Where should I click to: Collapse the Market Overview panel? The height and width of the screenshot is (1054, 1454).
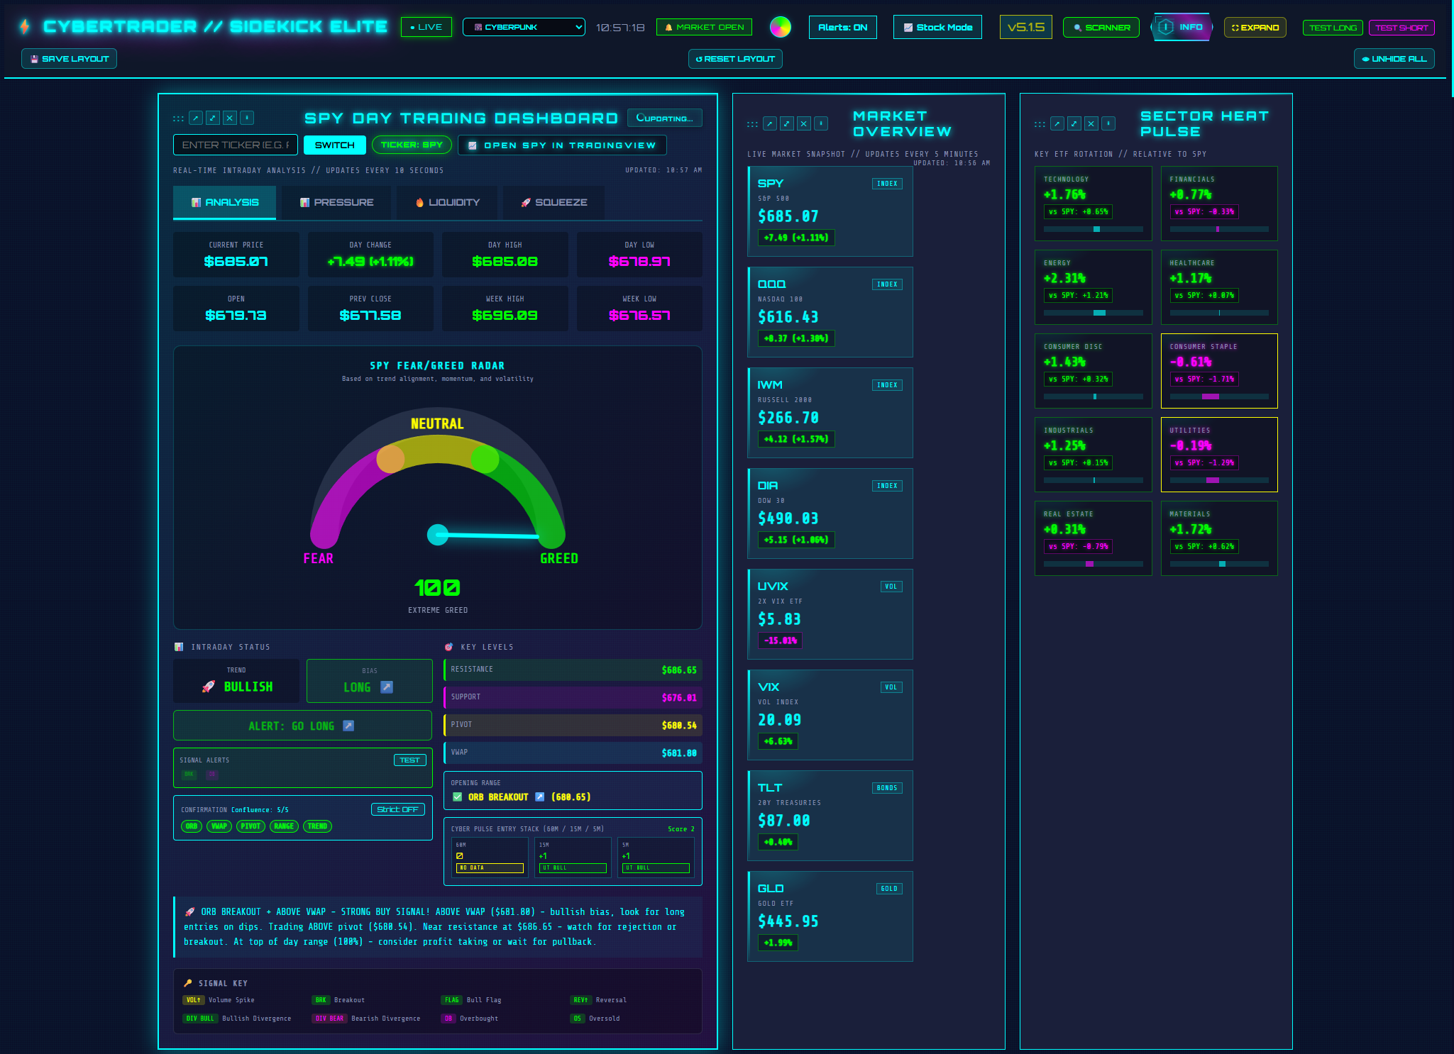(x=821, y=123)
